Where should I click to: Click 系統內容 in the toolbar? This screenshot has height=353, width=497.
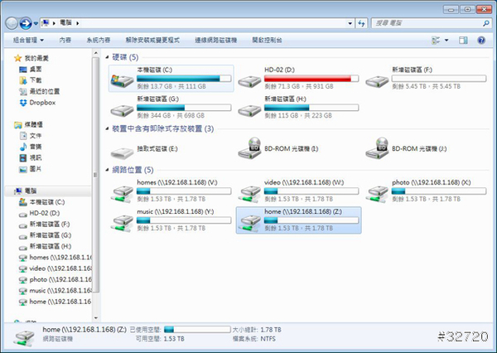click(x=99, y=41)
